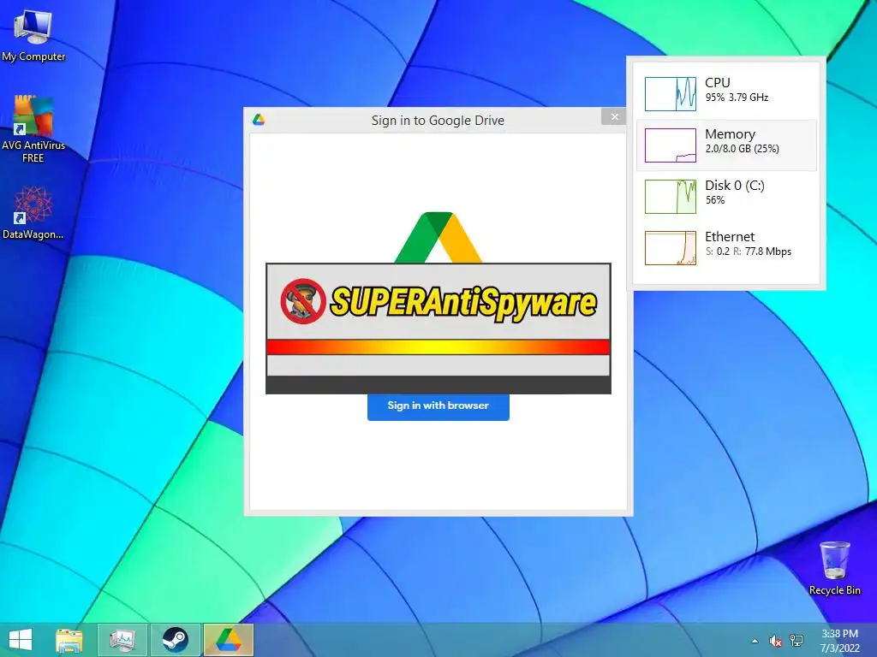Open File Explorer from the taskbar
The height and width of the screenshot is (657, 877).
coord(69,640)
